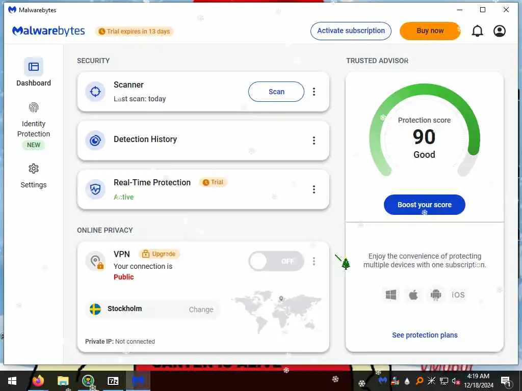The image size is (522, 391).
Task: Click the Real-Time Protection shield icon
Action: (95, 189)
